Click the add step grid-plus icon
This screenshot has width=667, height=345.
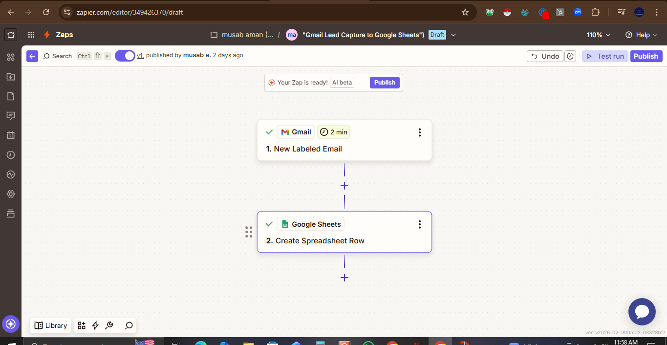coord(82,325)
